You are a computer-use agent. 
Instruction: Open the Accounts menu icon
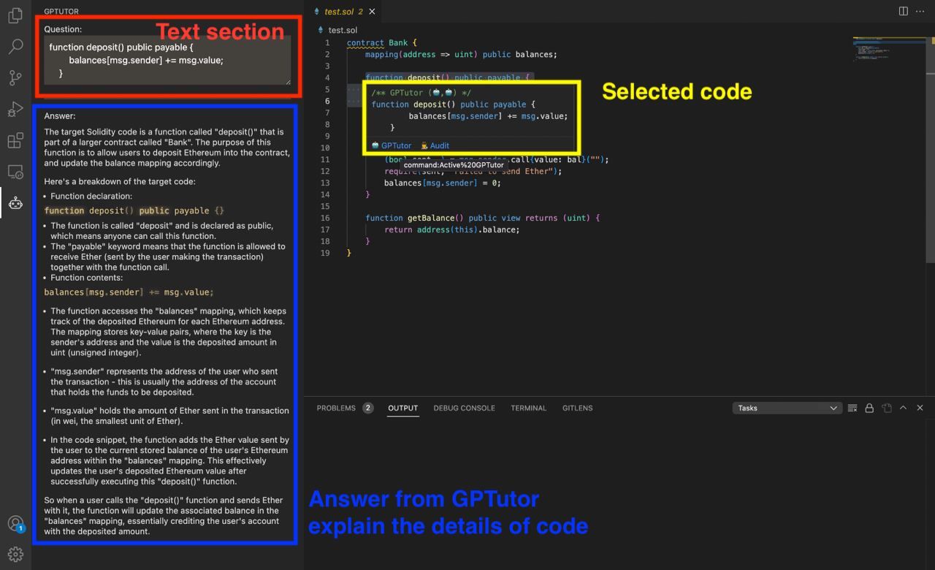coord(15,523)
